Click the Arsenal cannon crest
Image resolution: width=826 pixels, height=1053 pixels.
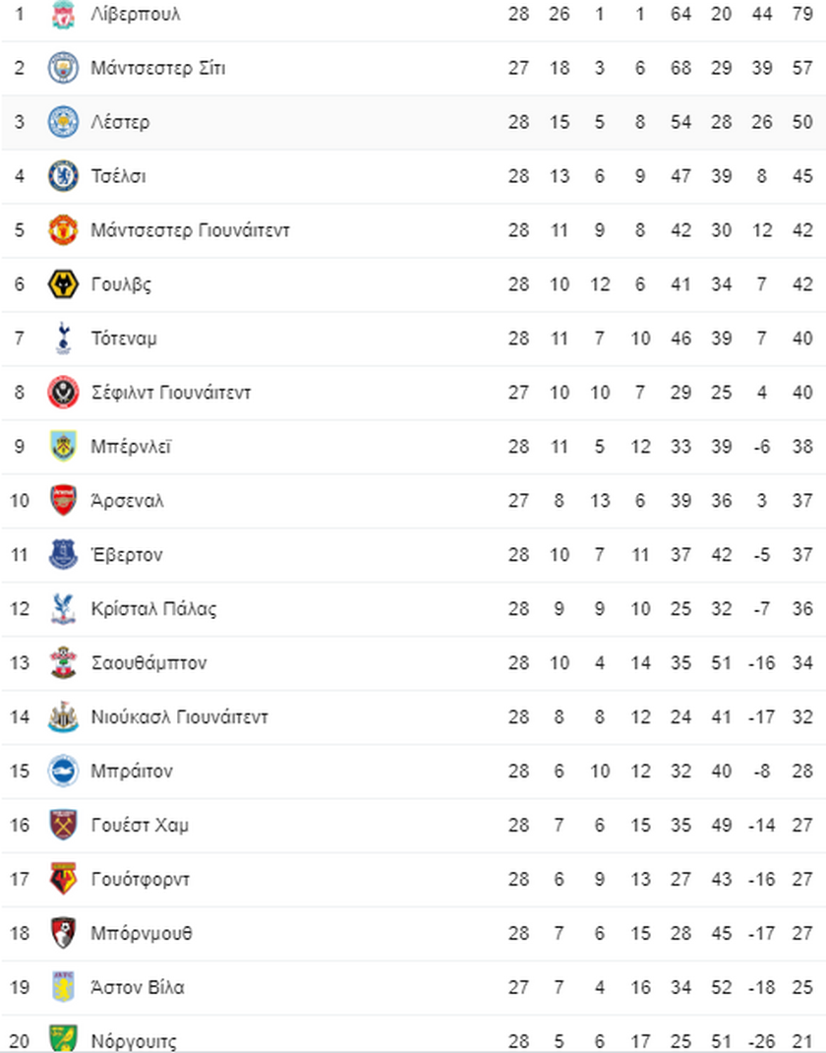[x=63, y=500]
